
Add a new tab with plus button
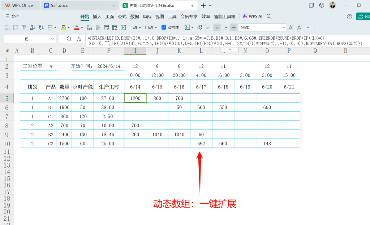click(203, 5)
